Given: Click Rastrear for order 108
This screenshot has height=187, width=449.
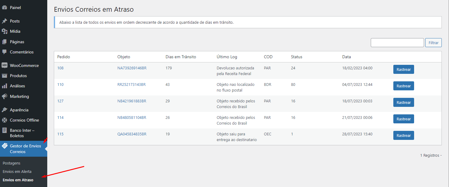Looking at the screenshot, I should click(x=404, y=69).
